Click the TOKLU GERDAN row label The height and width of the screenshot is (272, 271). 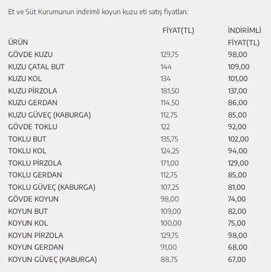(35, 175)
